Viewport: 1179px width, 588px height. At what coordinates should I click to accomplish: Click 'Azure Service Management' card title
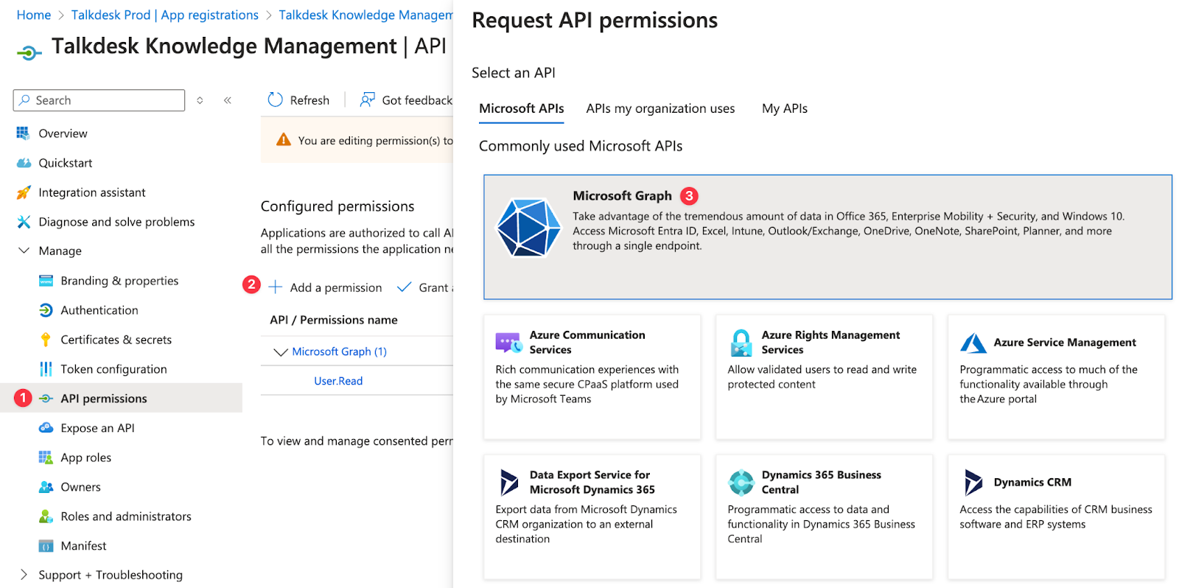click(1065, 342)
